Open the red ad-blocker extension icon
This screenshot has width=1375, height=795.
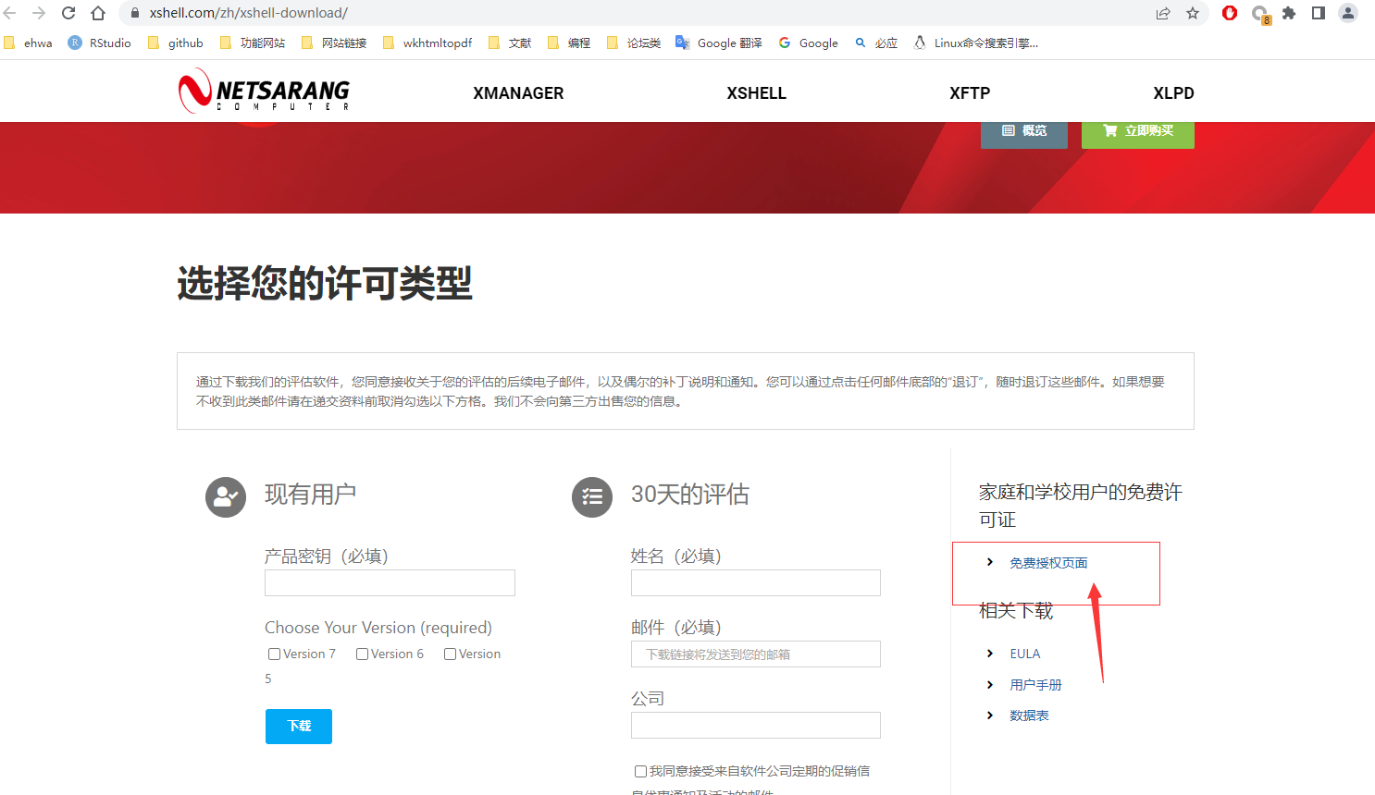click(x=1230, y=13)
